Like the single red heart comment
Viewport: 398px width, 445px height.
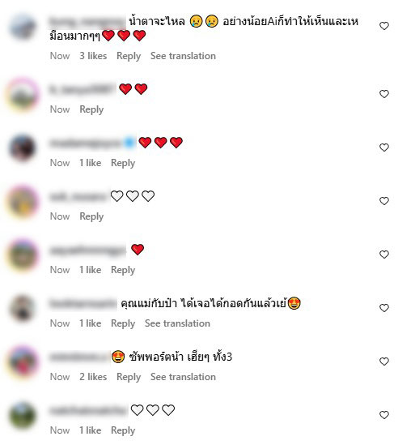click(x=383, y=255)
